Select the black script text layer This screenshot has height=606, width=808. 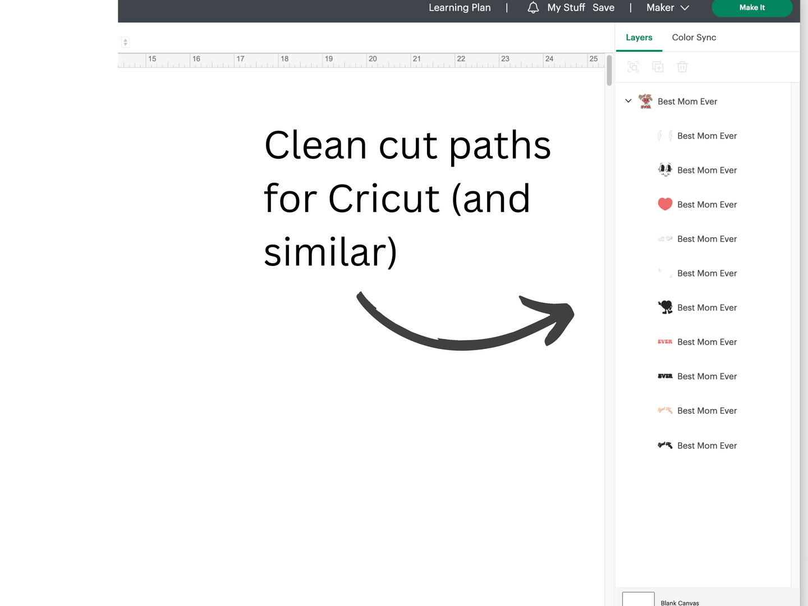coord(665,446)
